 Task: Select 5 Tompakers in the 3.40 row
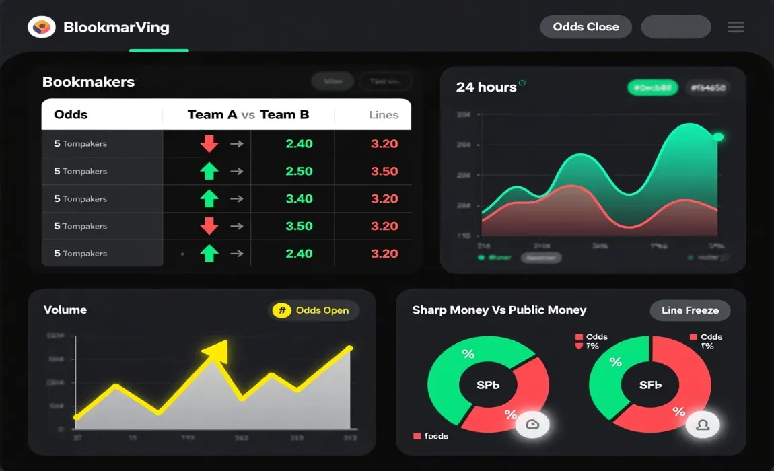(x=81, y=198)
